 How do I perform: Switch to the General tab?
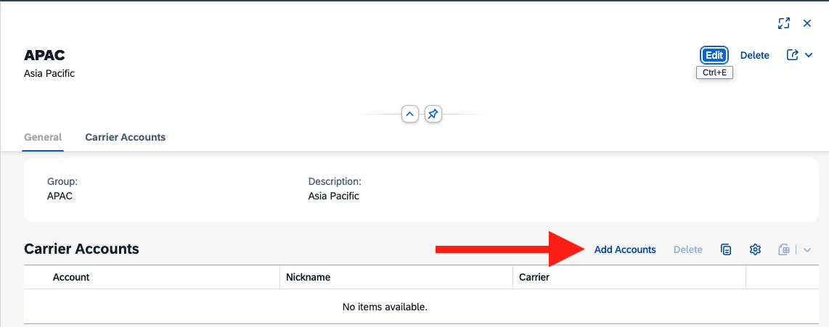click(43, 137)
